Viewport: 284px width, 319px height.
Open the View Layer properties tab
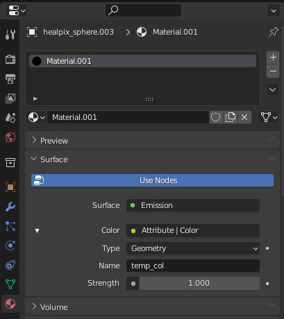point(10,98)
